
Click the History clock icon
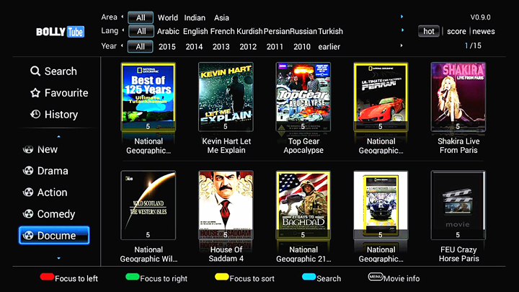35,114
